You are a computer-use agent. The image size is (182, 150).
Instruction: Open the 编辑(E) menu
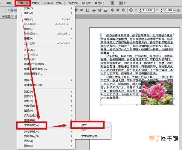click(x=10, y=3)
